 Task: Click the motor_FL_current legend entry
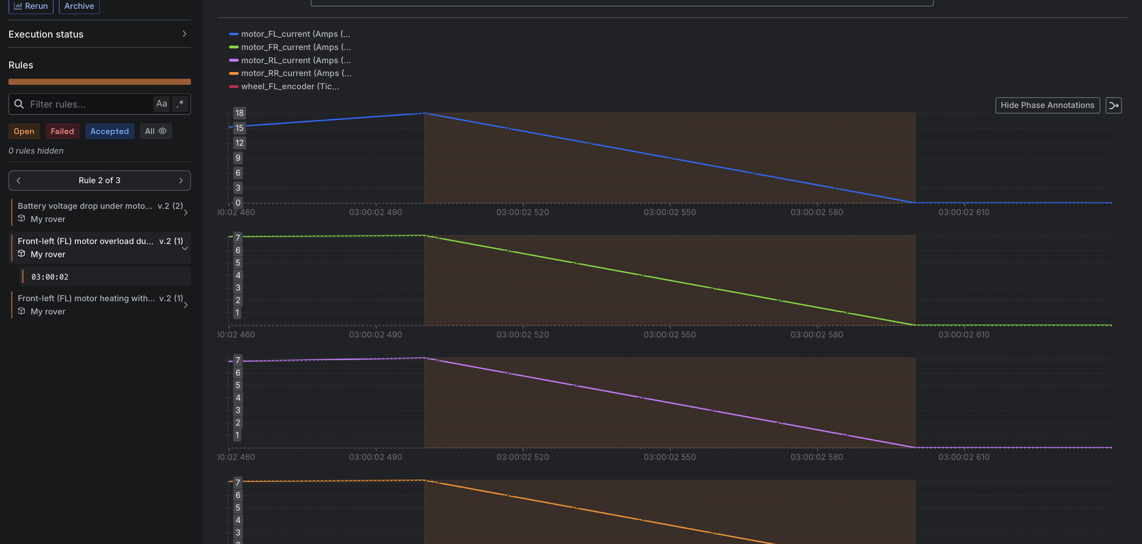[290, 34]
